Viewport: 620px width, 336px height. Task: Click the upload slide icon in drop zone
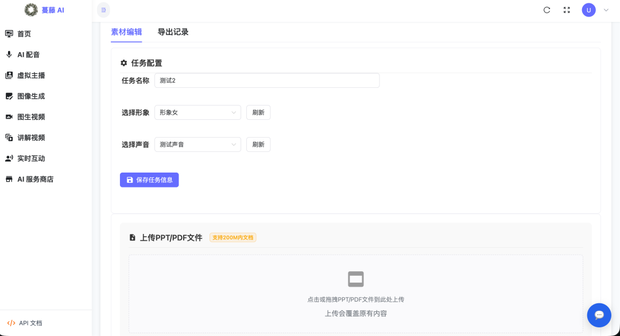pos(356,279)
